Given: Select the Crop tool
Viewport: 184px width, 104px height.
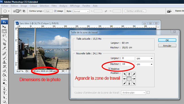Looking at the screenshot, I should click(4, 44).
